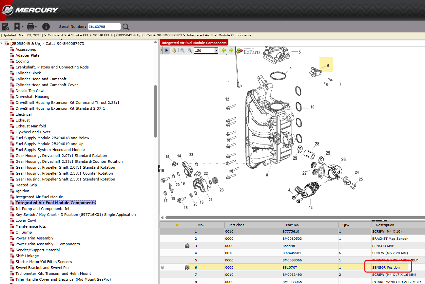Go to previous diagram with left green arrow

coord(224,50)
